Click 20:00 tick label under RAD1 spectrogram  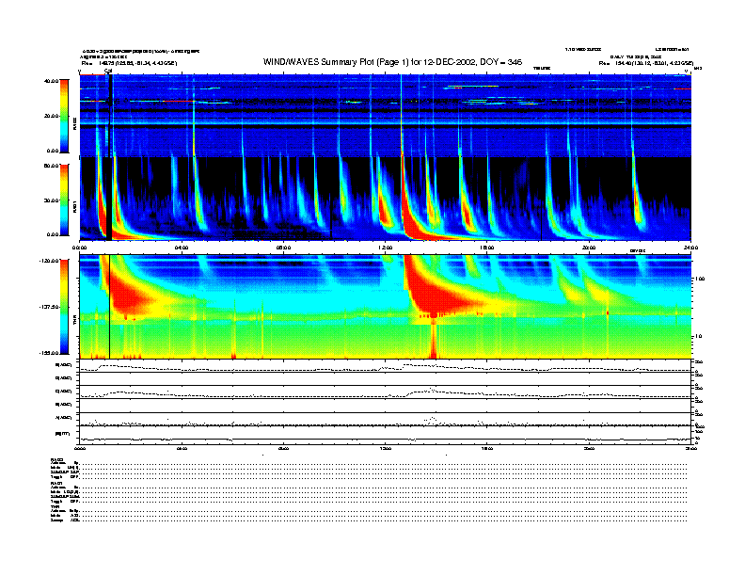tap(589, 248)
